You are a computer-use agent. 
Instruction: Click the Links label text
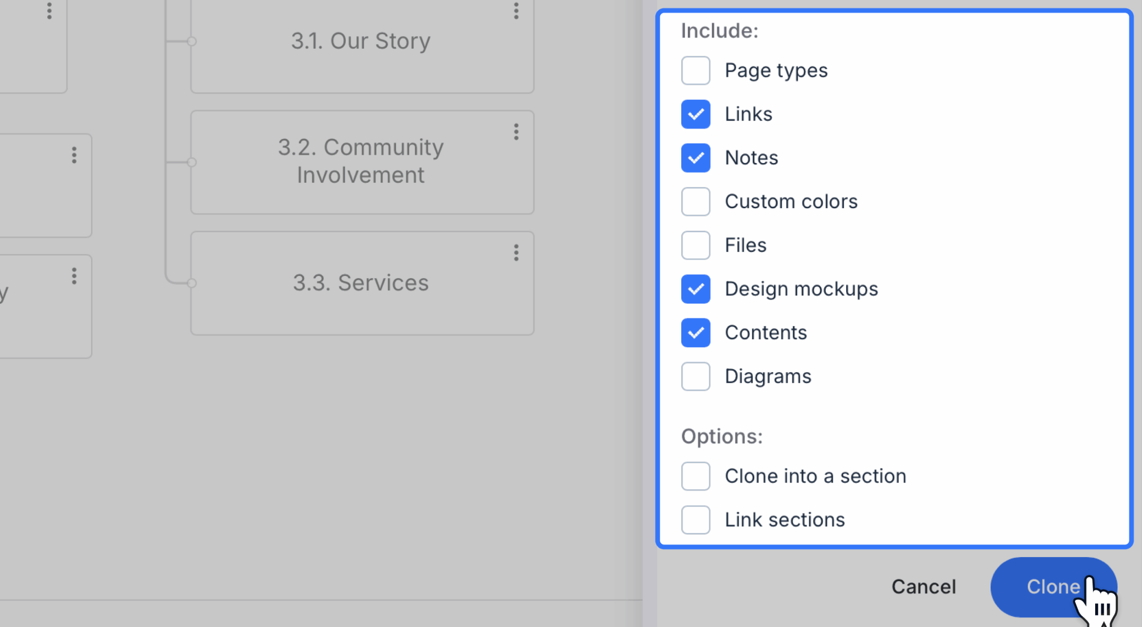(748, 114)
